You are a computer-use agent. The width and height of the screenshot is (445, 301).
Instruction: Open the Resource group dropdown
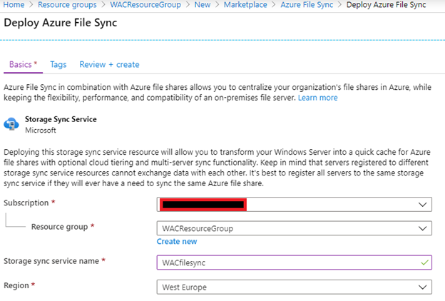point(294,228)
